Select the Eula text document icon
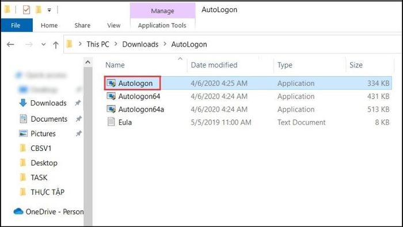The height and width of the screenshot is (227, 403). pyautogui.click(x=111, y=122)
